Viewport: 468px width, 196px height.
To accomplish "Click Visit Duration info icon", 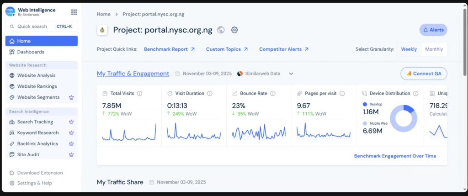I will pos(209,93).
